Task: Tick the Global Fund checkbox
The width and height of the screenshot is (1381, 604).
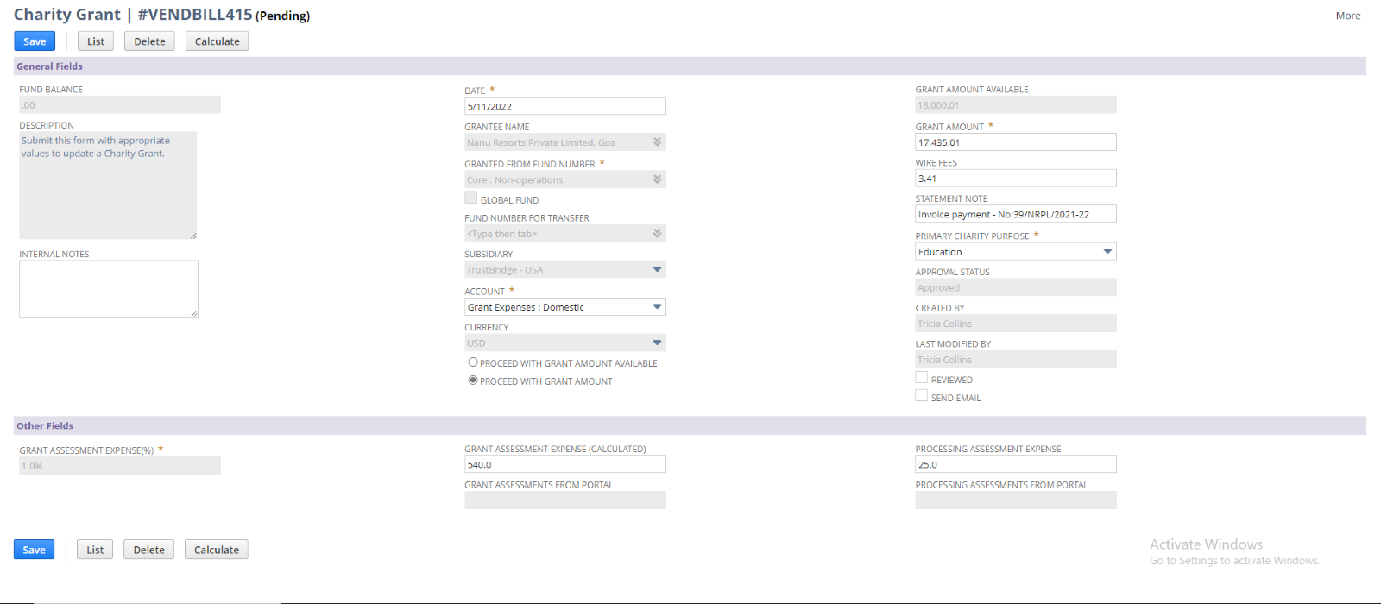Action: tap(471, 198)
